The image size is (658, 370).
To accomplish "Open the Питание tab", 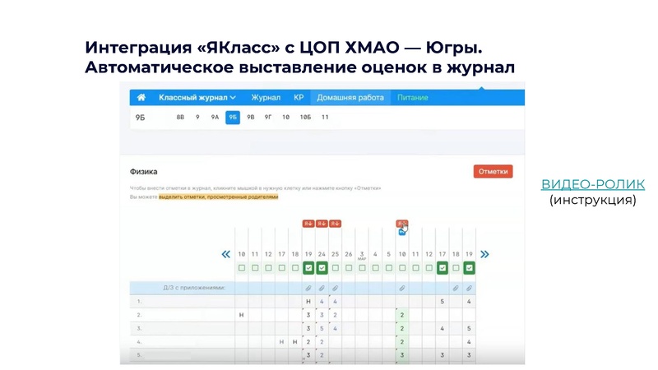I will tap(413, 97).
